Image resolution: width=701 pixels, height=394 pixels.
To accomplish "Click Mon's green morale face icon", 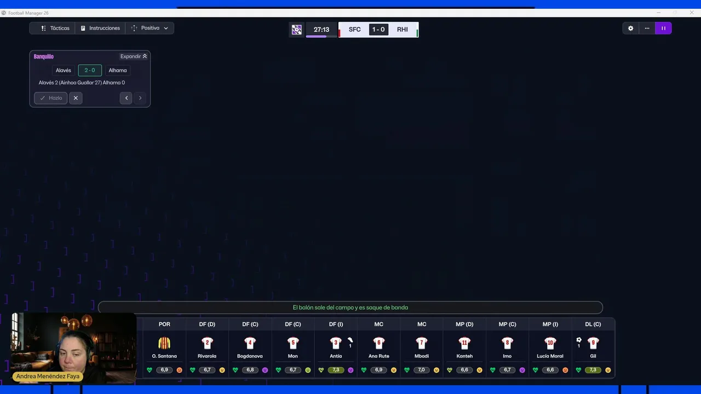I will pos(308,370).
